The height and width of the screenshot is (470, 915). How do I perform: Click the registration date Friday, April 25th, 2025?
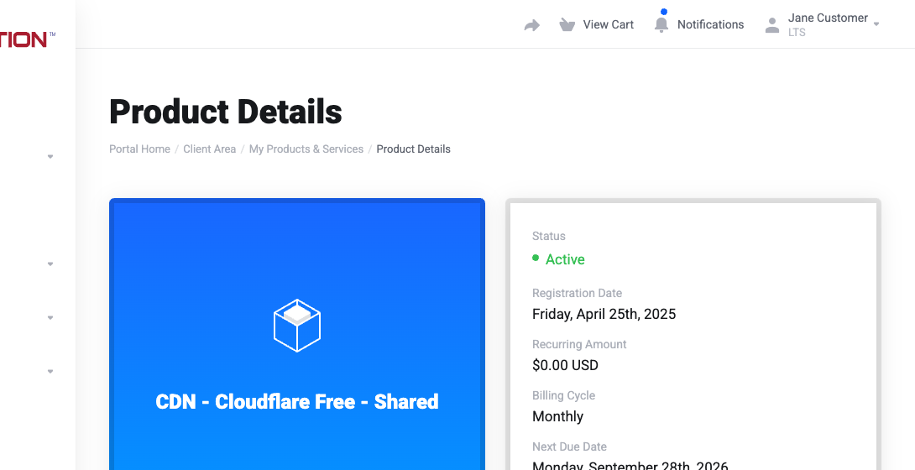(x=604, y=314)
